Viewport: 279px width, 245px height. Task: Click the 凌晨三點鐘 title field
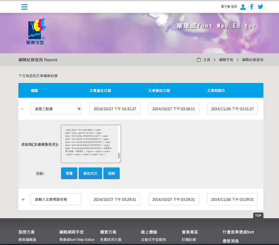(53, 109)
